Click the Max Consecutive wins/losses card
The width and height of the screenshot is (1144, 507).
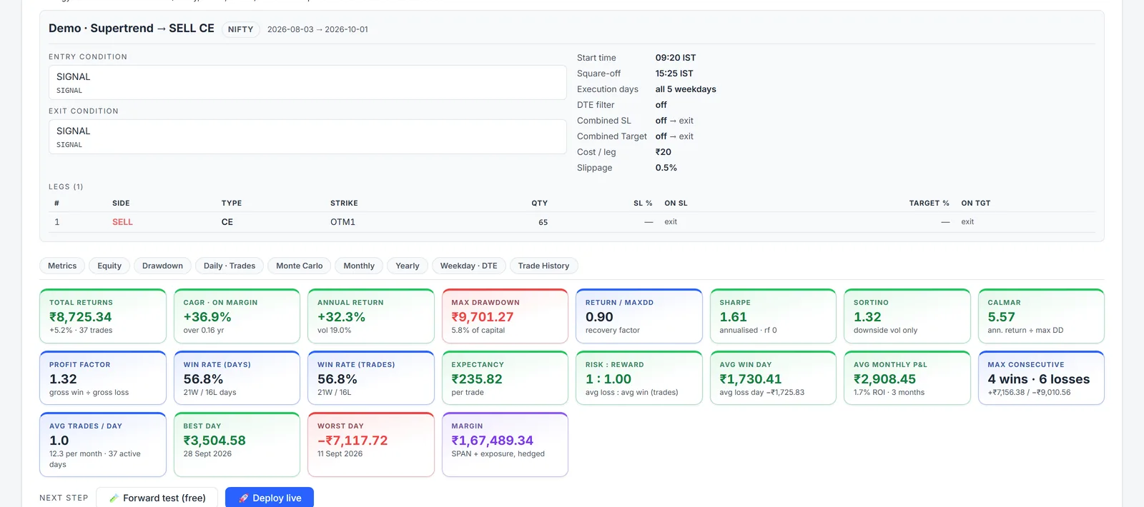(1041, 378)
